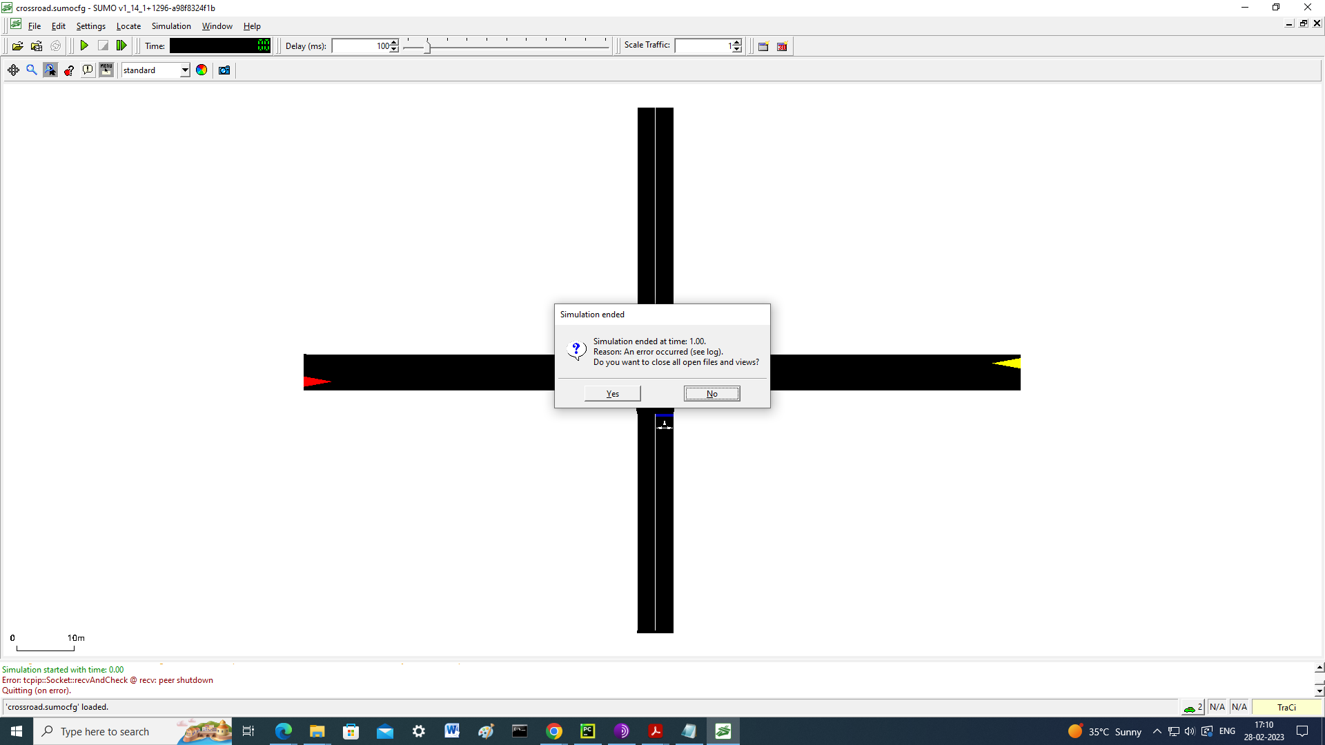
Task: Expand the standard color scheme dropdown
Action: click(x=185, y=70)
